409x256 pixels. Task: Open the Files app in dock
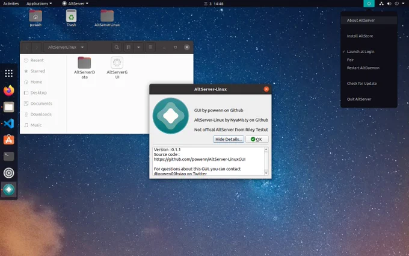point(8,107)
